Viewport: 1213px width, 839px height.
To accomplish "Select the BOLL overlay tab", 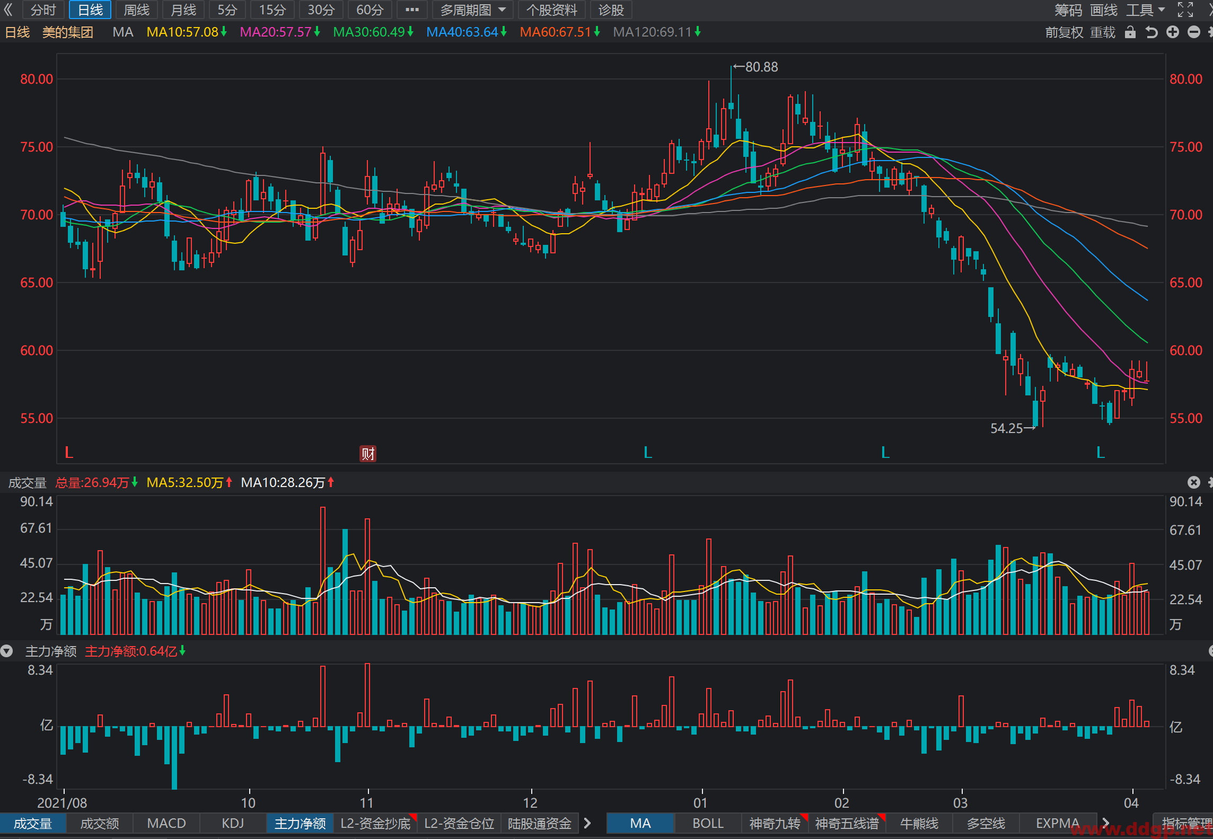I will [708, 823].
